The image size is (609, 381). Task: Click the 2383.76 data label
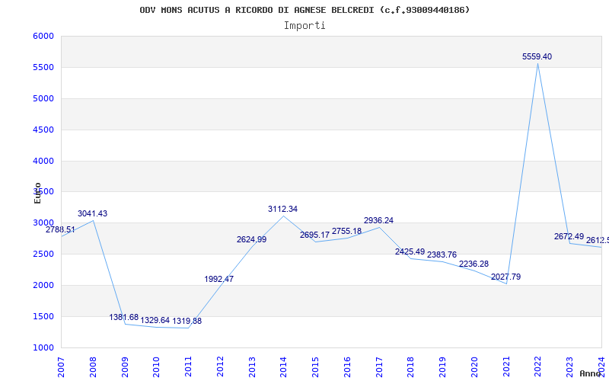(x=442, y=255)
